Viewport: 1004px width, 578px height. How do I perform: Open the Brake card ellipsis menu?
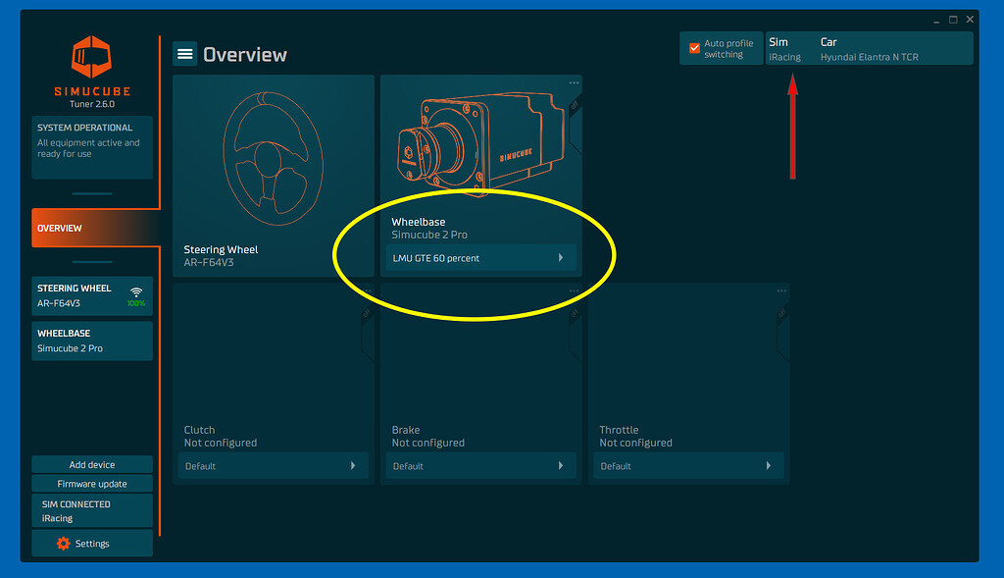point(573,290)
